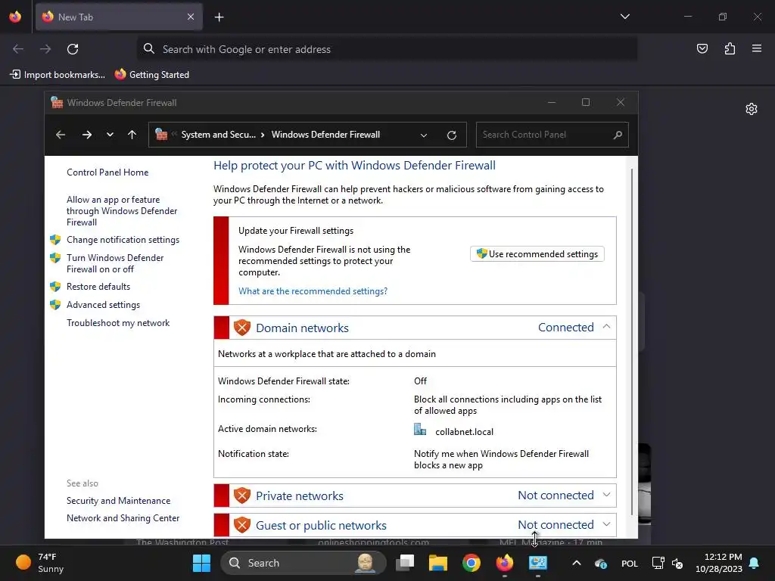Click the OneDrive cloud tray icon
Image resolution: width=775 pixels, height=581 pixels.
pyautogui.click(x=600, y=564)
